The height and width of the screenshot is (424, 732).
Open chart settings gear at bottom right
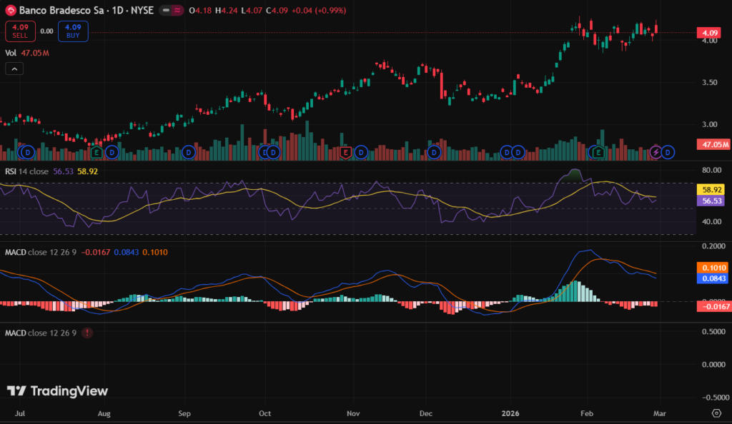tap(716, 413)
